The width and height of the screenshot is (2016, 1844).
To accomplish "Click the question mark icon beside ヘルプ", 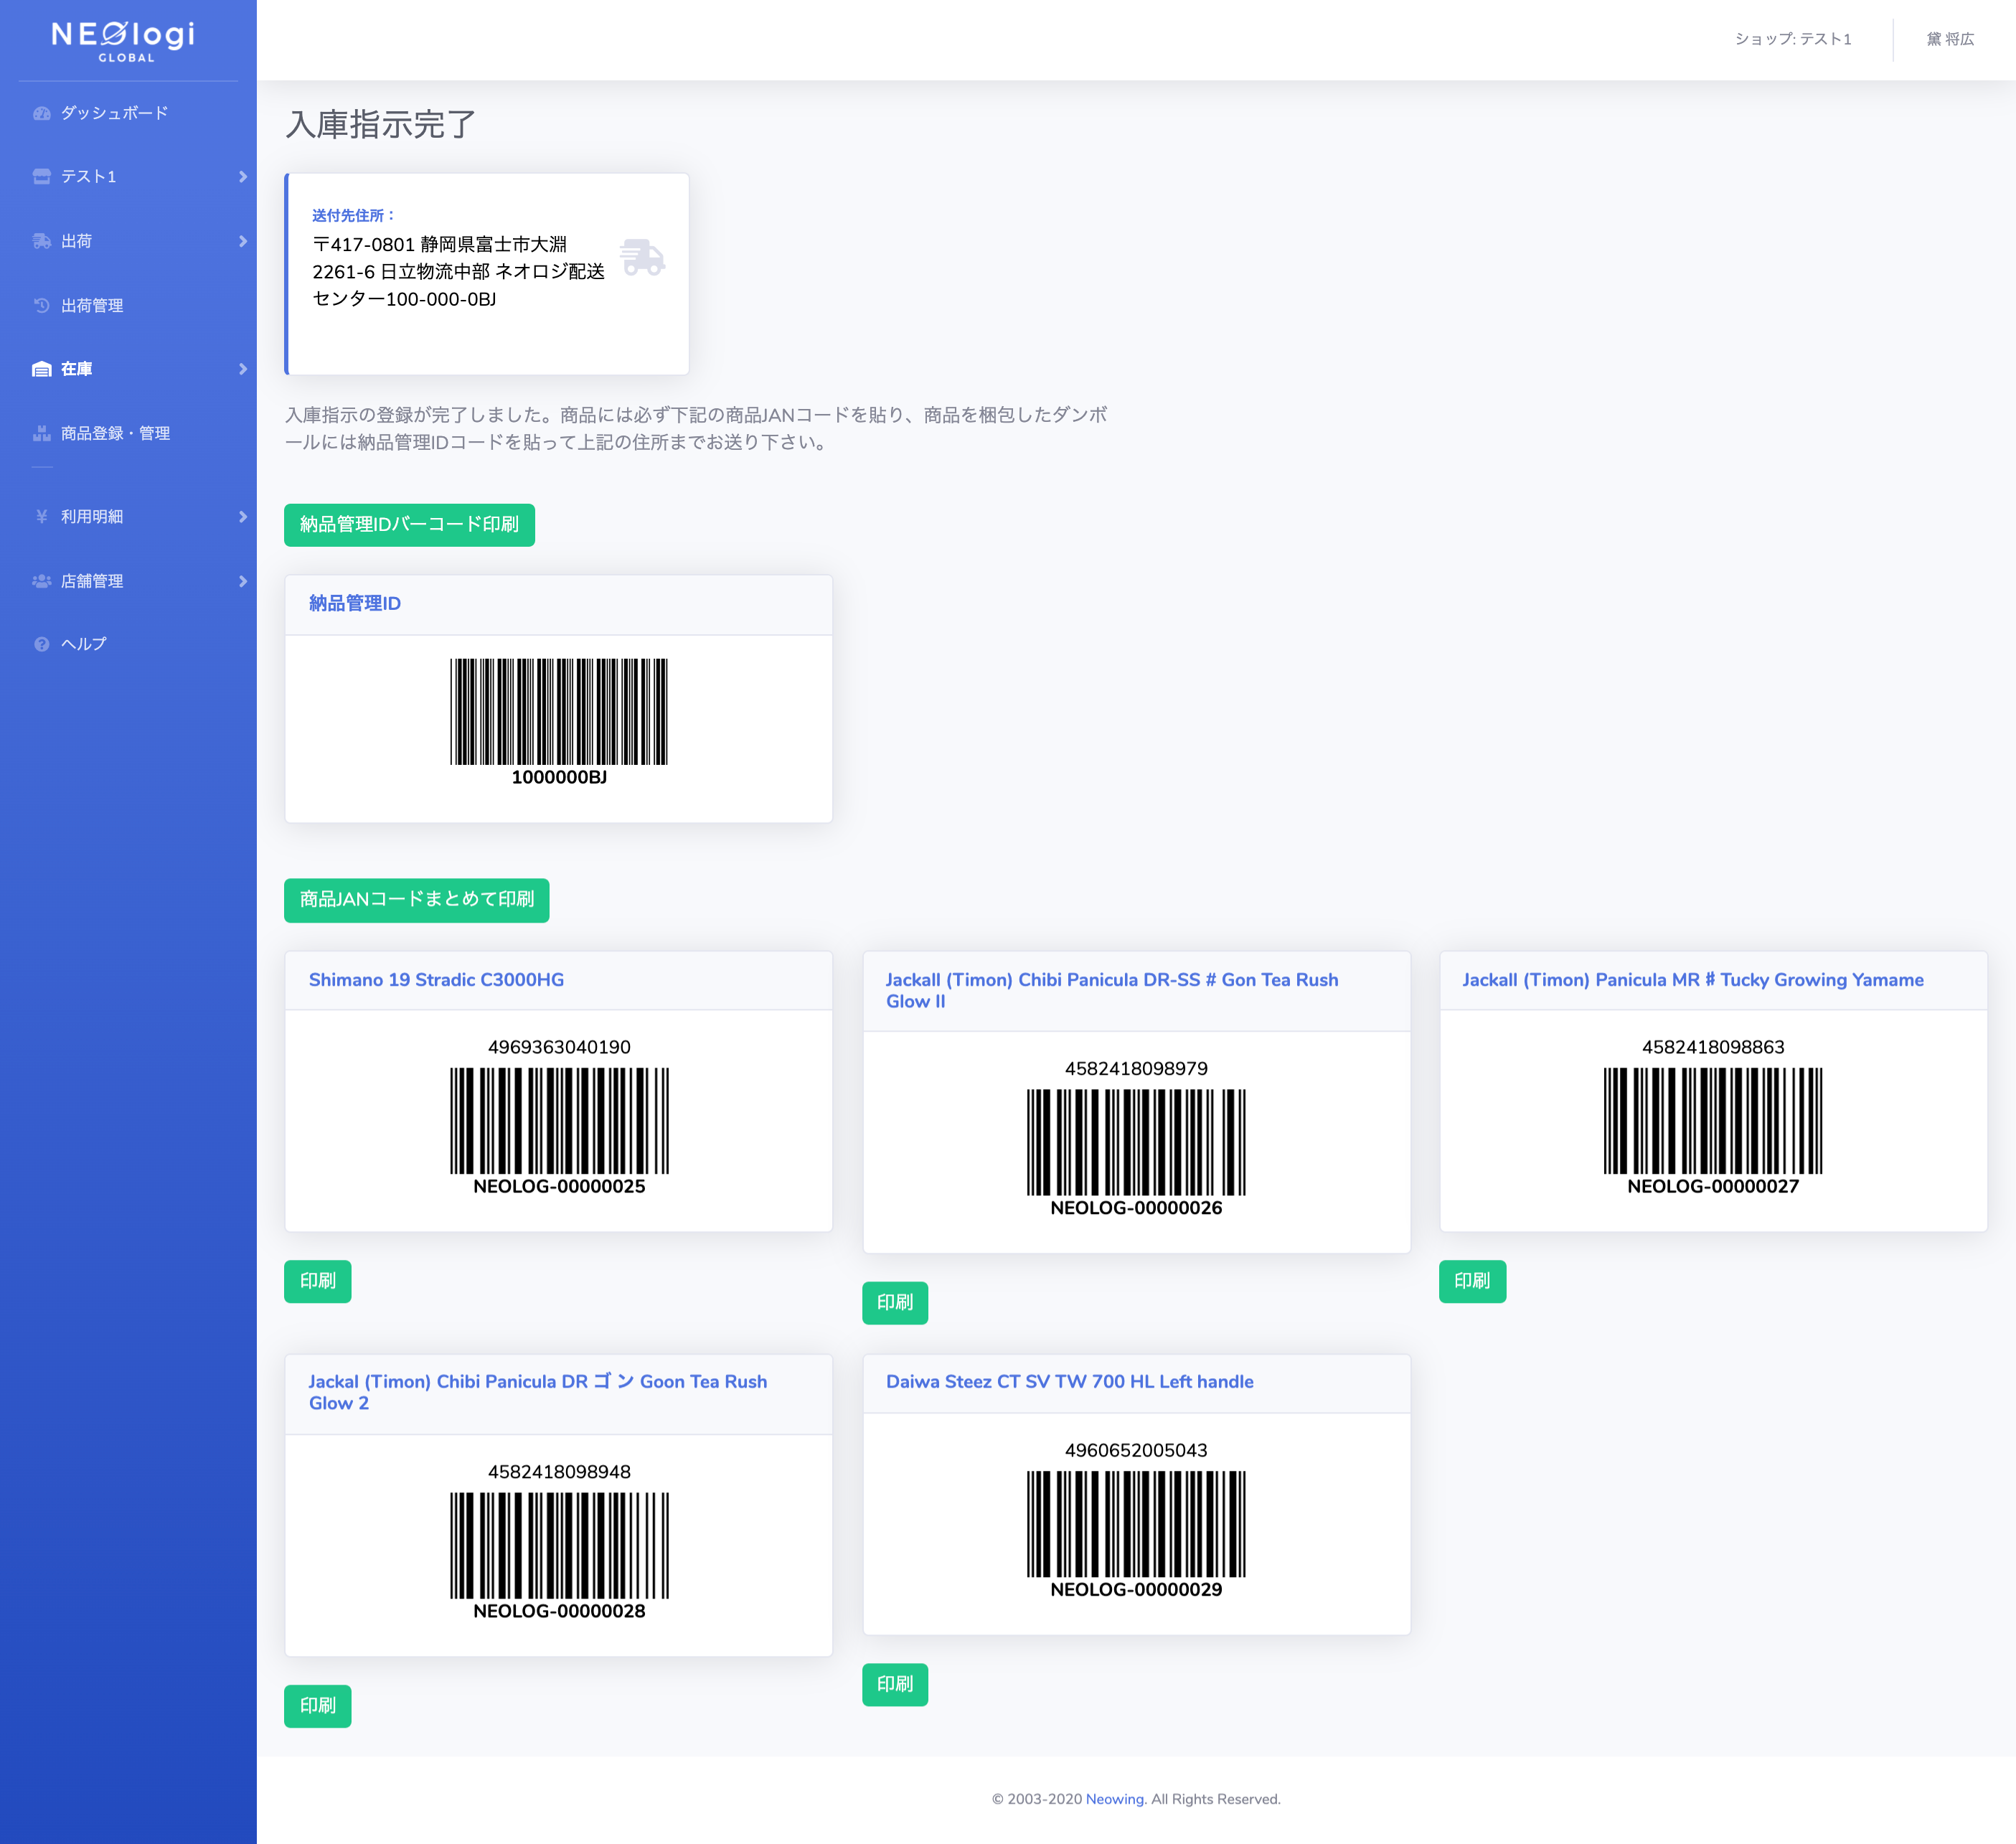I will click(41, 644).
